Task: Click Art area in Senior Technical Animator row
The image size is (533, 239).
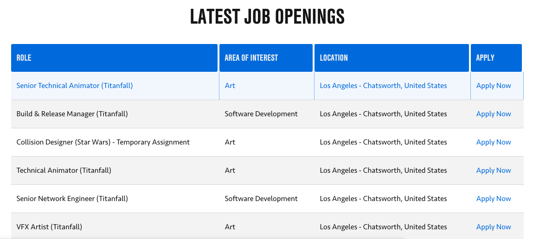Action: tap(230, 86)
